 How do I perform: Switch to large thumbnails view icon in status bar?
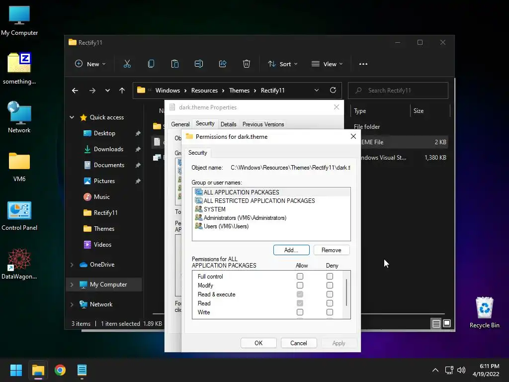coord(447,323)
